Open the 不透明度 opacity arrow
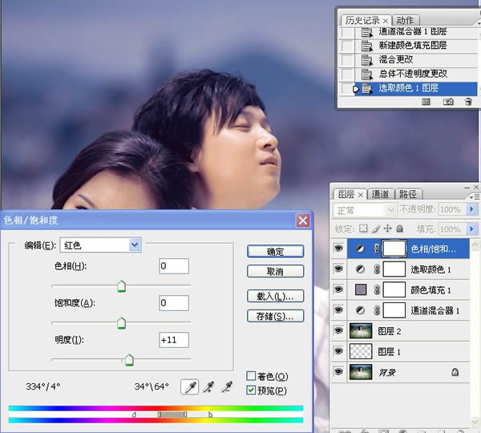Image resolution: width=481 pixels, height=433 pixels. (472, 209)
